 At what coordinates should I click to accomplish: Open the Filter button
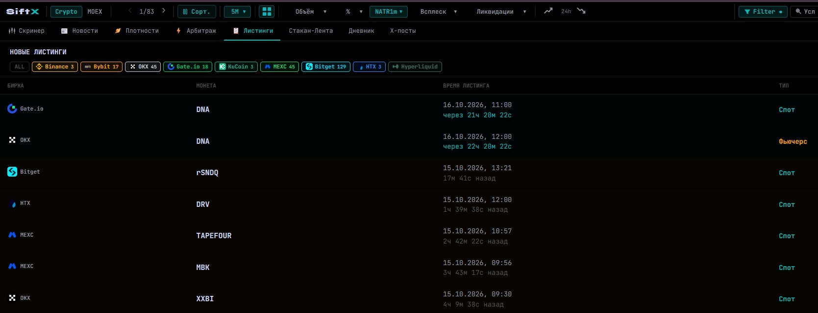[x=763, y=11]
